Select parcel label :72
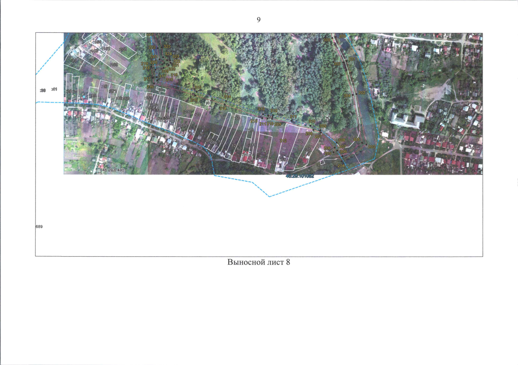 point(300,141)
